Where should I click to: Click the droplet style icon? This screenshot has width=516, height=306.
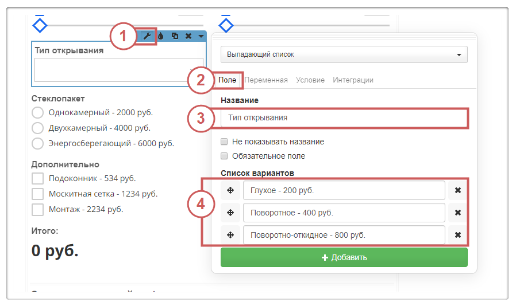click(161, 36)
